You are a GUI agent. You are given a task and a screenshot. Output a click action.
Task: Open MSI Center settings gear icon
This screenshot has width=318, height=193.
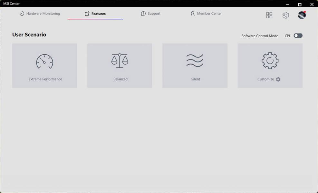285,15
